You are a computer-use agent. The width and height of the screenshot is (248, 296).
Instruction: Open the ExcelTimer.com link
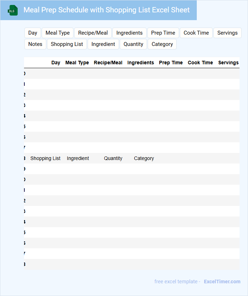pos(222,282)
